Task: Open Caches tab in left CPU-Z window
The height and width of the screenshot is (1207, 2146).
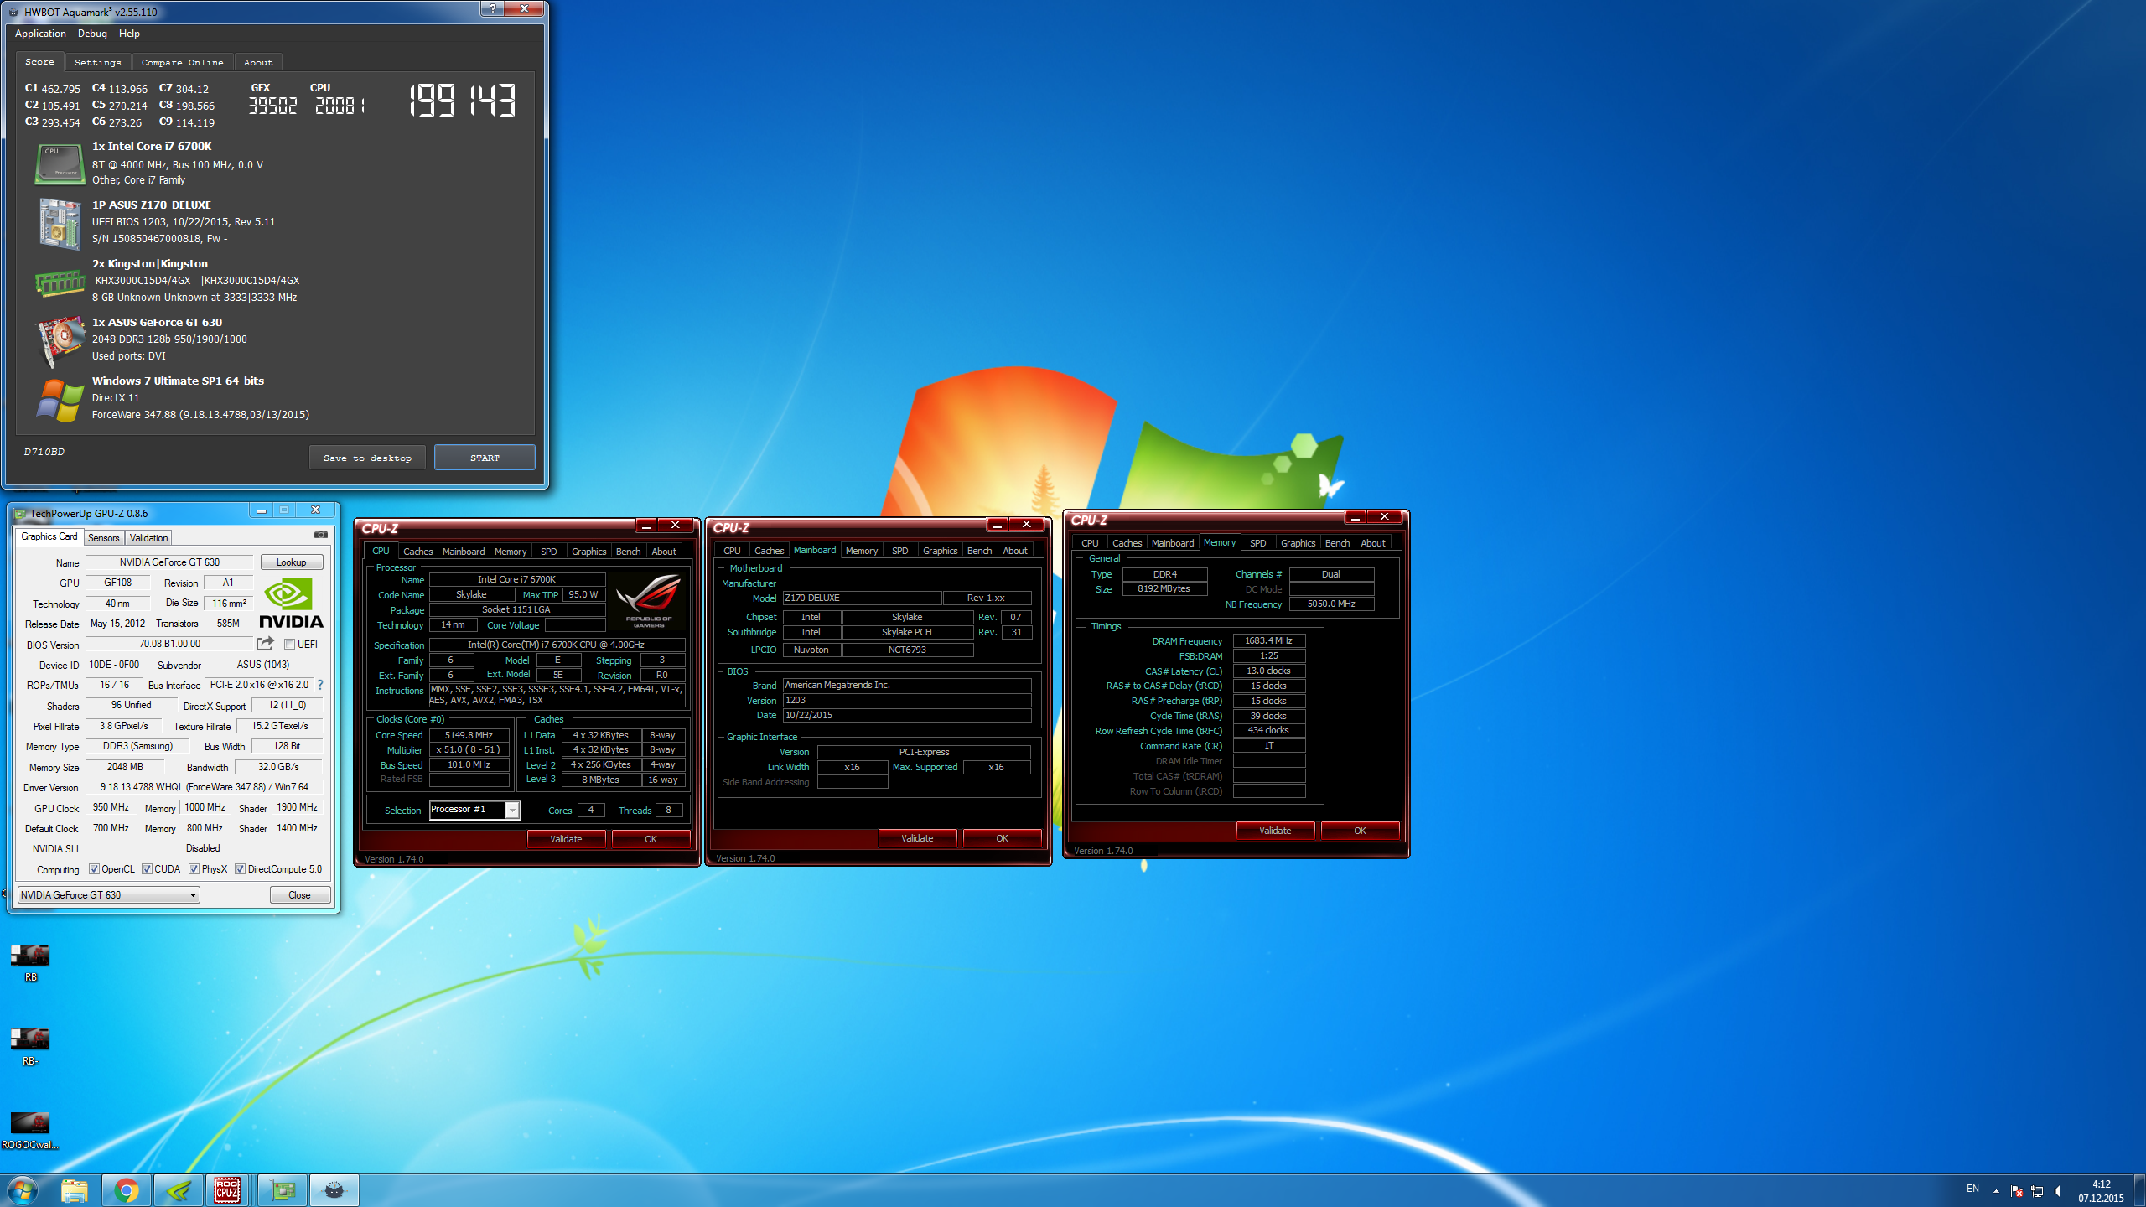Action: pyautogui.click(x=417, y=551)
